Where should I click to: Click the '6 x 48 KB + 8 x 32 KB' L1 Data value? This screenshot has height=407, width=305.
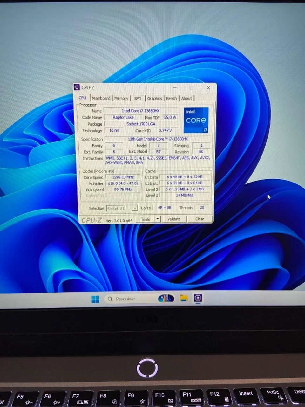click(185, 177)
